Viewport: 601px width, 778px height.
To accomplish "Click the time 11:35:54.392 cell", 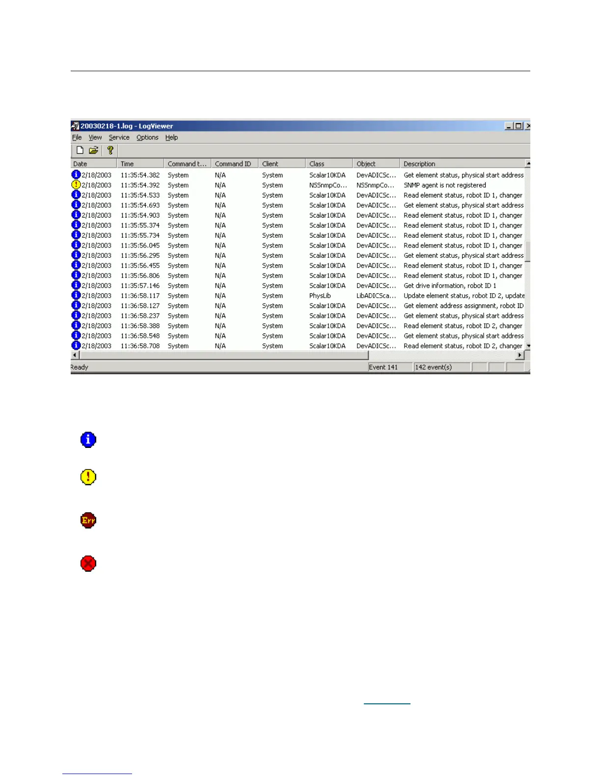I will tap(140, 185).
